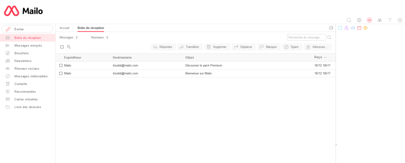The height and width of the screenshot is (163, 405).
Task: Click 'Nouveaux : 0' counter text
Action: click(99, 37)
